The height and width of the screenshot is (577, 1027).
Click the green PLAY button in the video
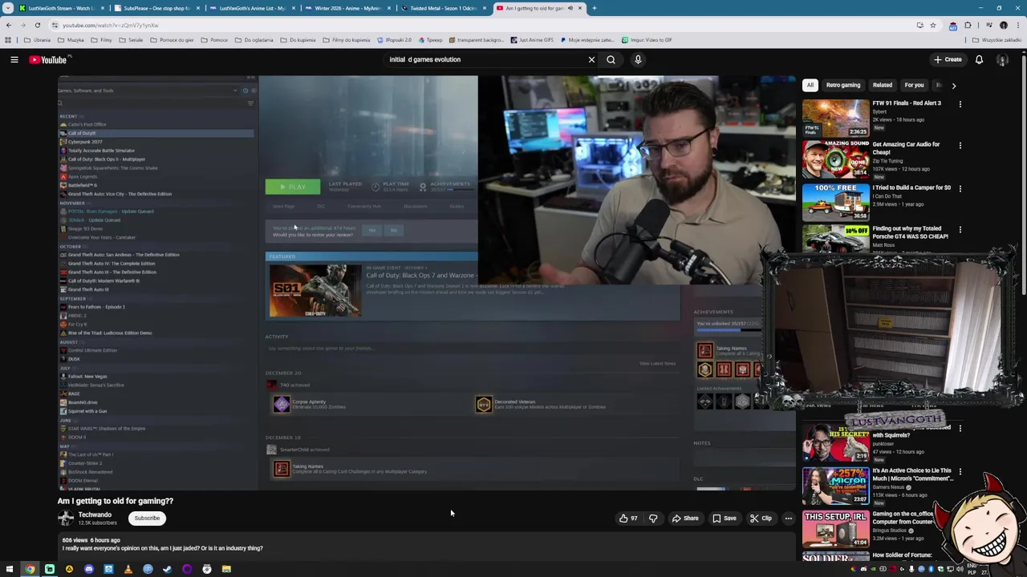coord(293,187)
